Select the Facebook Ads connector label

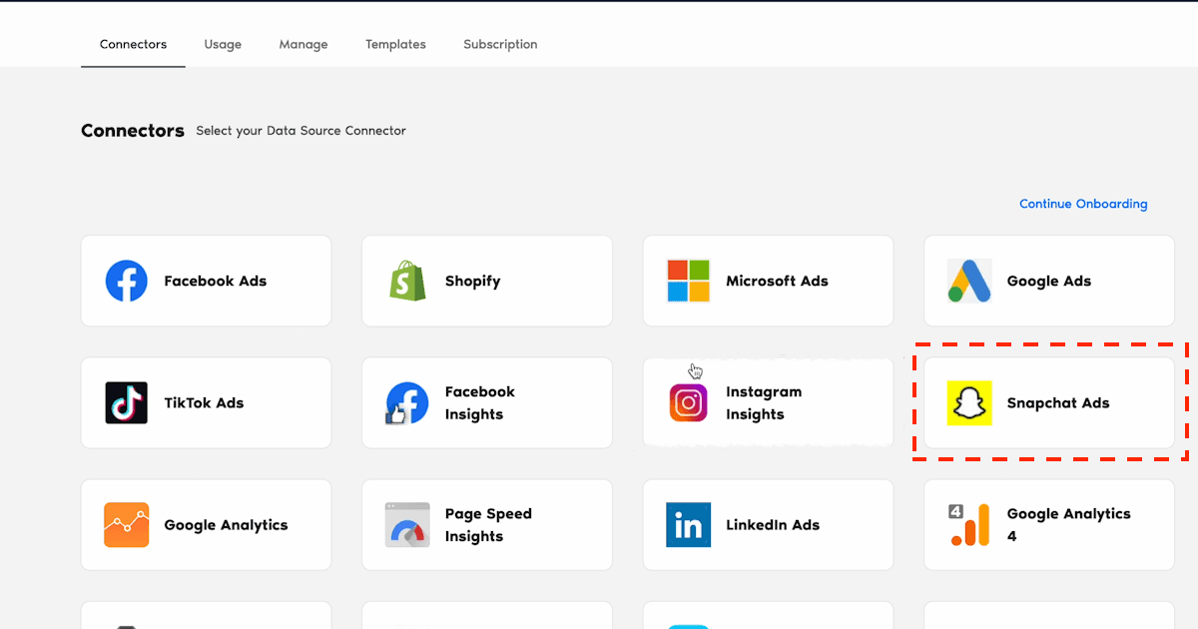tap(216, 282)
